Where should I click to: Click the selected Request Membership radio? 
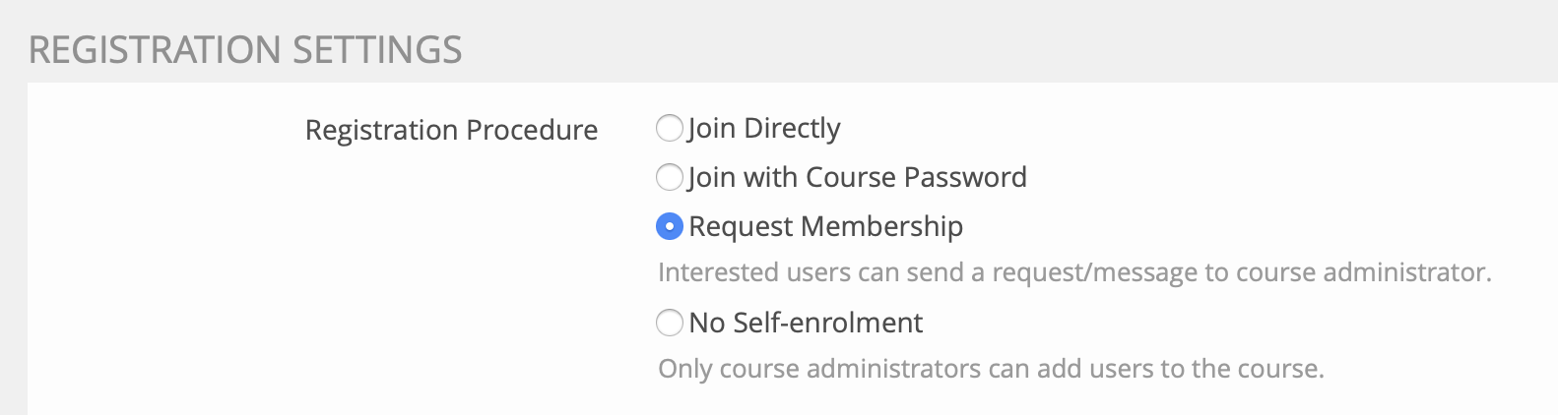[670, 227]
